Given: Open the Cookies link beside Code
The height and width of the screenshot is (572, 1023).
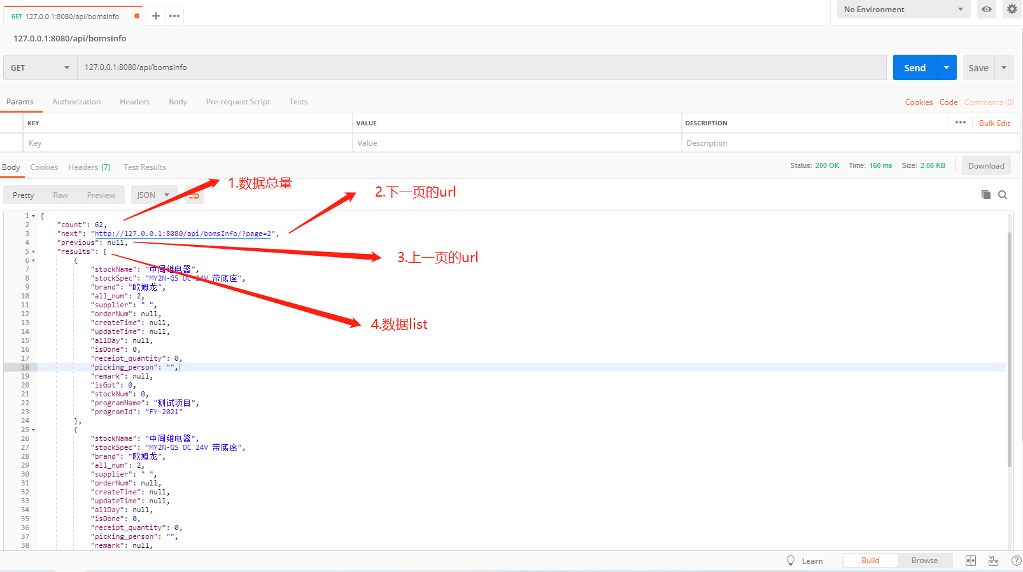Looking at the screenshot, I should pos(919,102).
